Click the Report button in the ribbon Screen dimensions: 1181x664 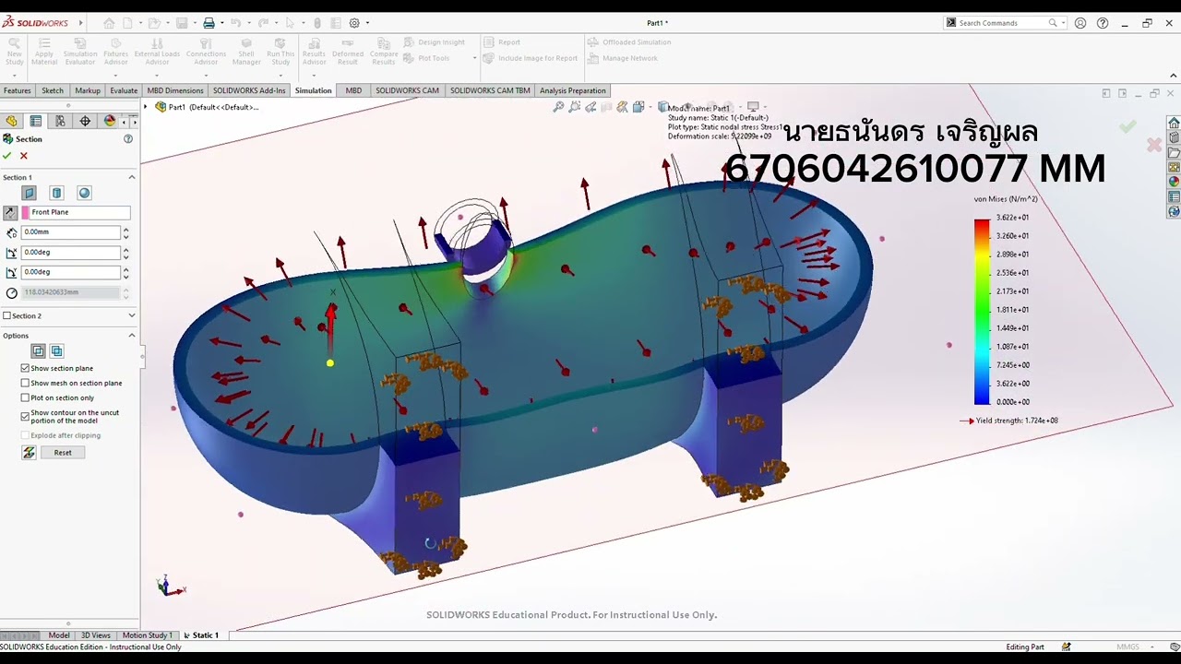[x=502, y=42]
